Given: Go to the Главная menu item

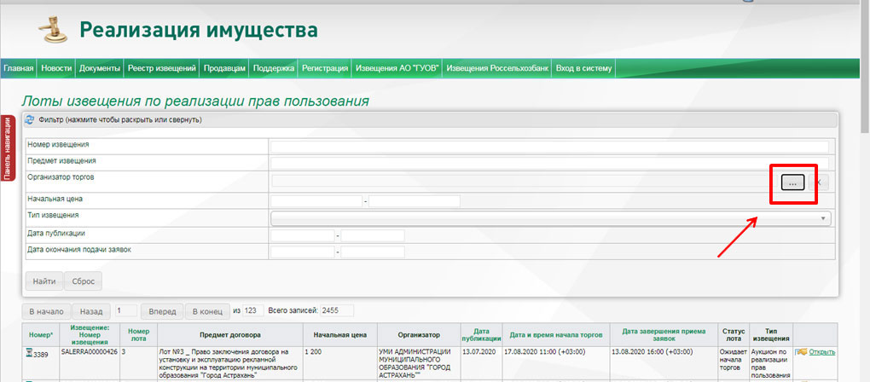Looking at the screenshot, I should 19,68.
